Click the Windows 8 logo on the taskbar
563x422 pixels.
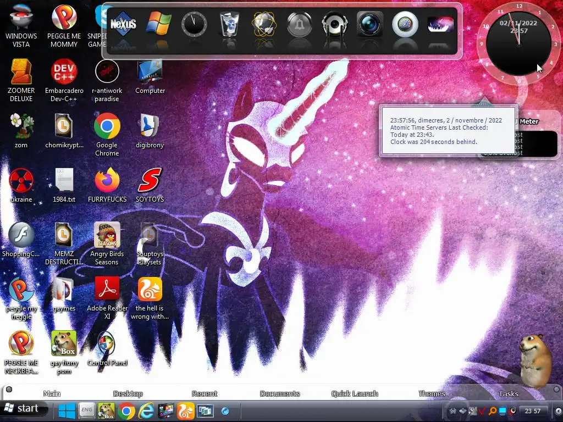(67, 411)
